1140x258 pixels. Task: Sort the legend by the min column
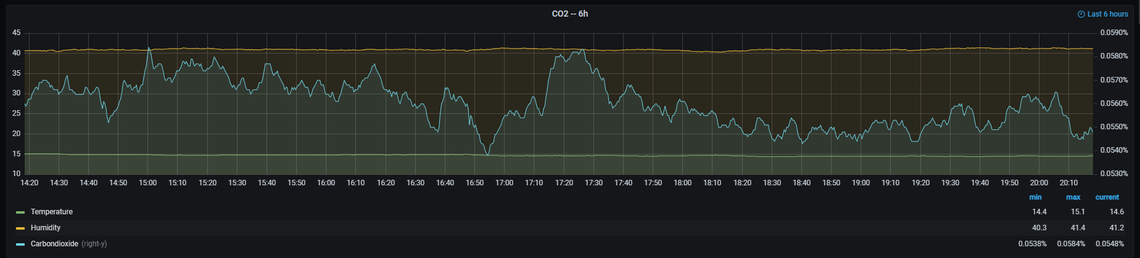1035,197
